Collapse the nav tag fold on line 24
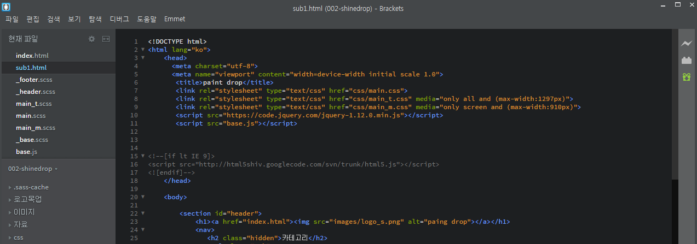The height and width of the screenshot is (244, 697). [143, 229]
